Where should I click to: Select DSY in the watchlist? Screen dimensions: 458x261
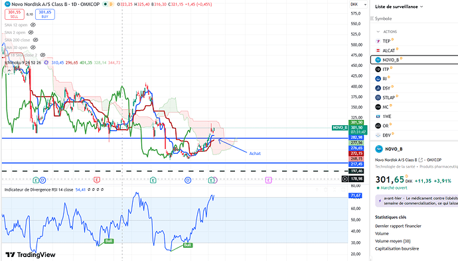point(414,88)
